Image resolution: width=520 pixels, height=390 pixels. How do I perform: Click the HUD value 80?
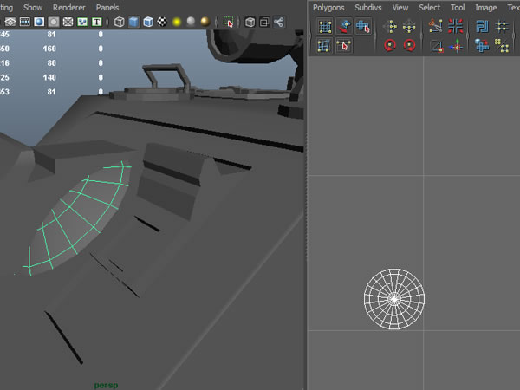tap(51, 63)
